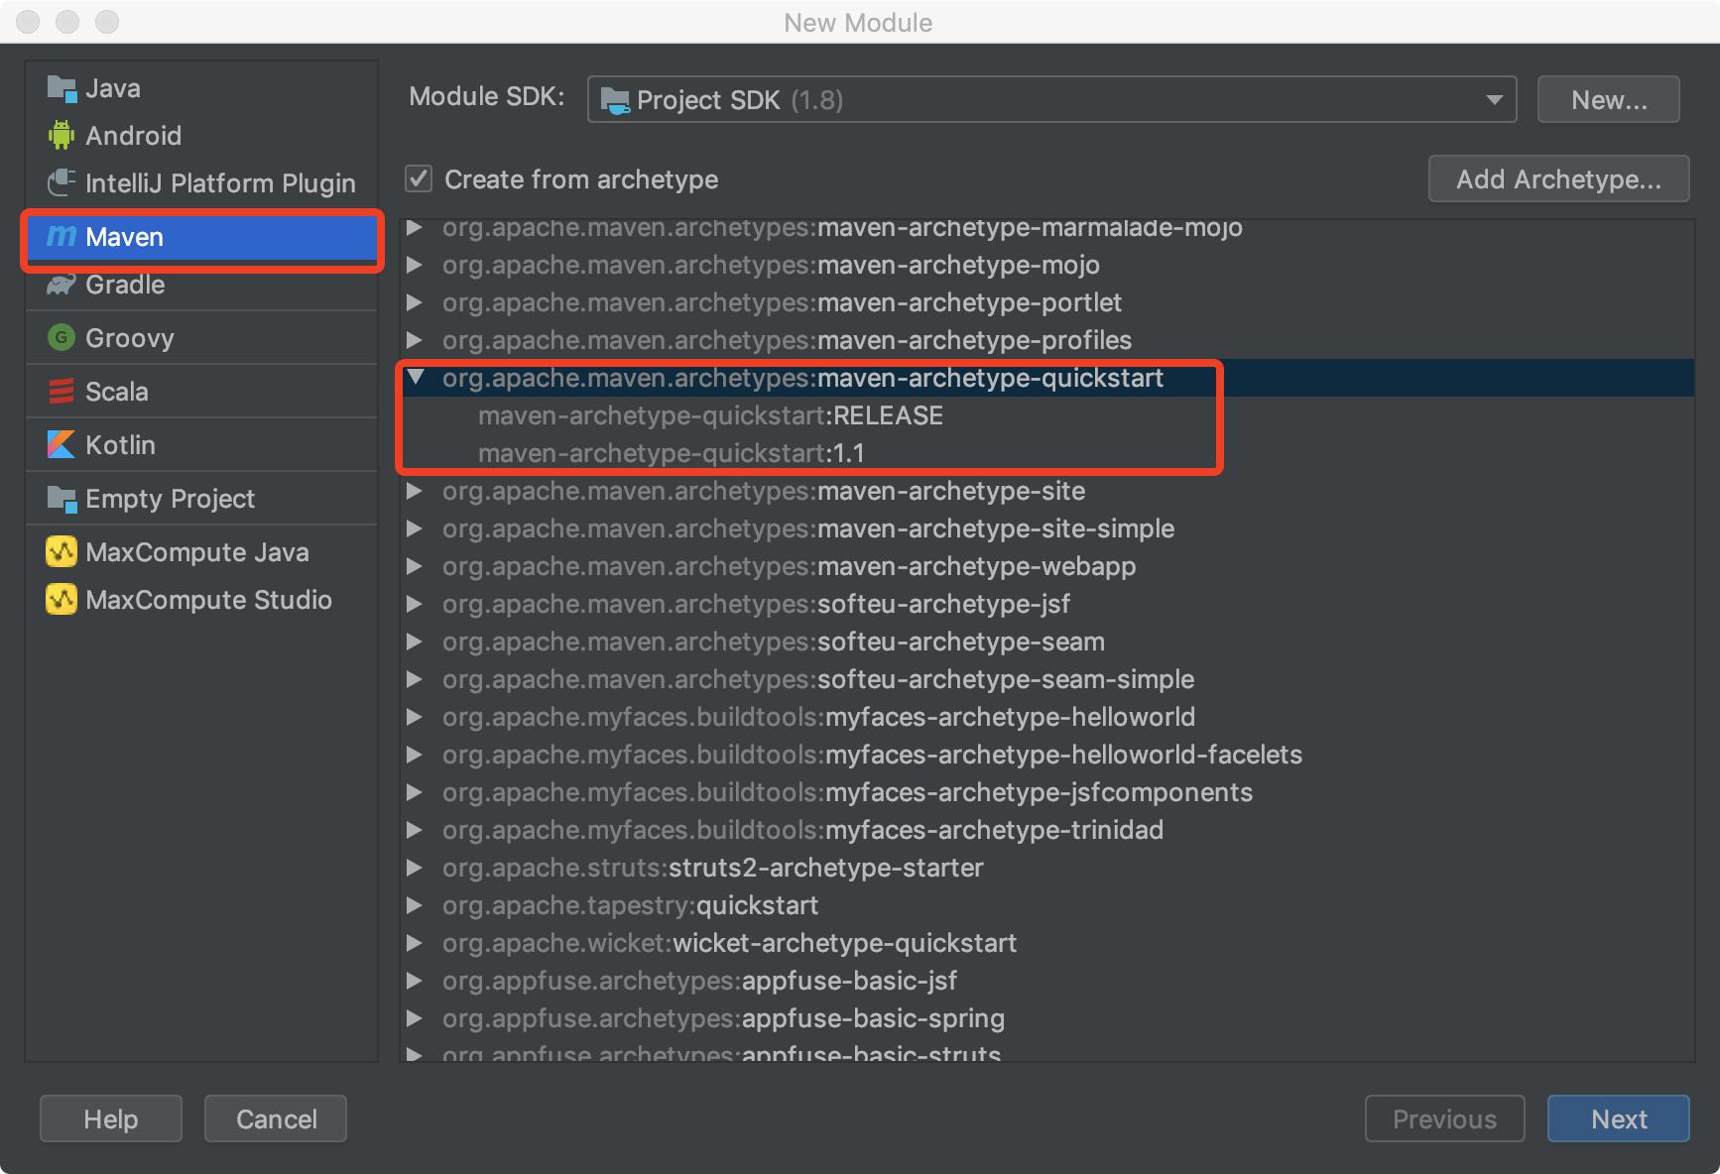The image size is (1720, 1174).
Task: Select appfuse-basic-jsf archetype
Action: tap(699, 981)
